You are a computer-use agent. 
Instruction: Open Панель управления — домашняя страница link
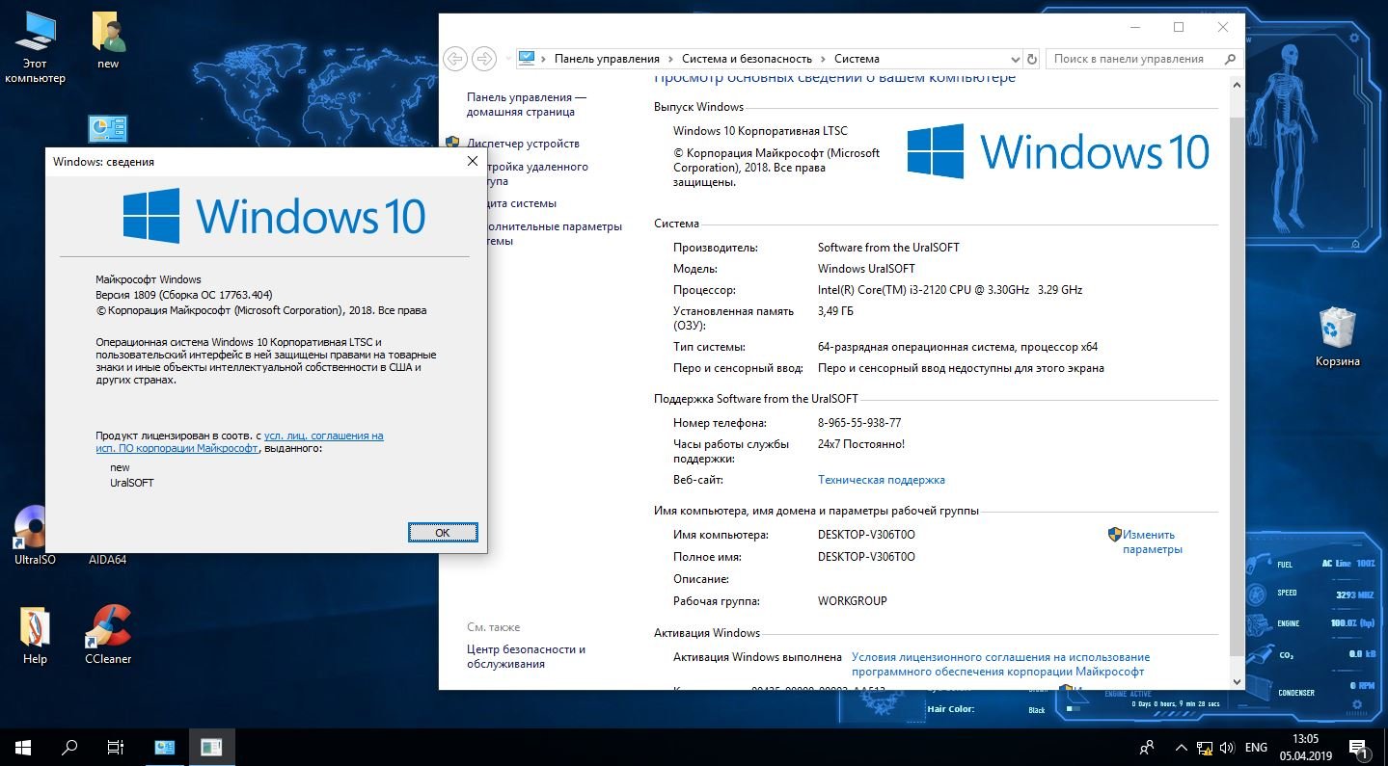point(527,104)
